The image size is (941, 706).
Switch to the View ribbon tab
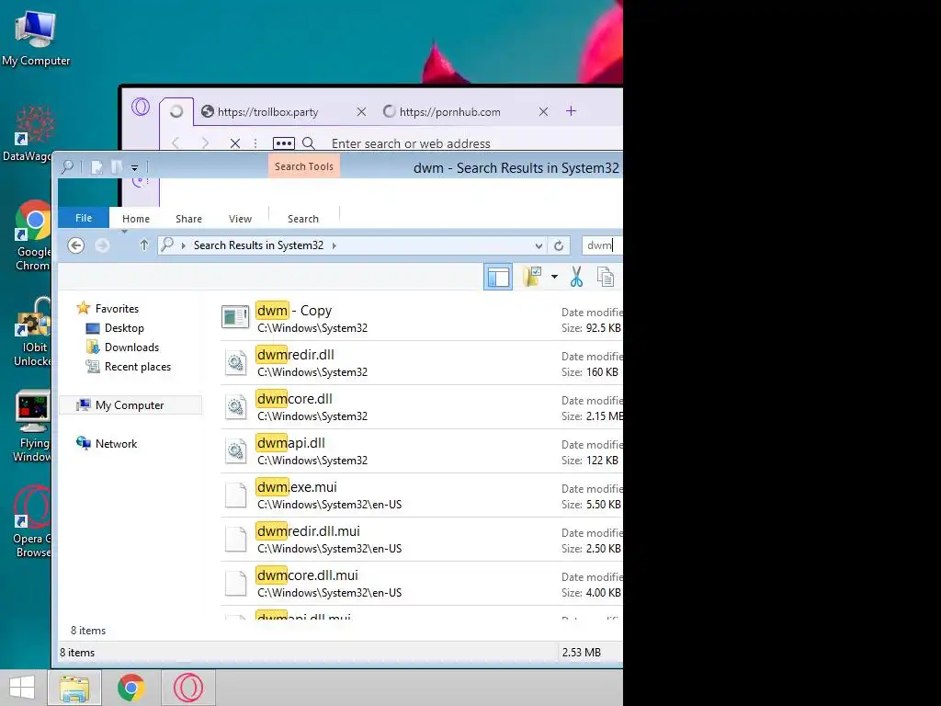(x=240, y=219)
